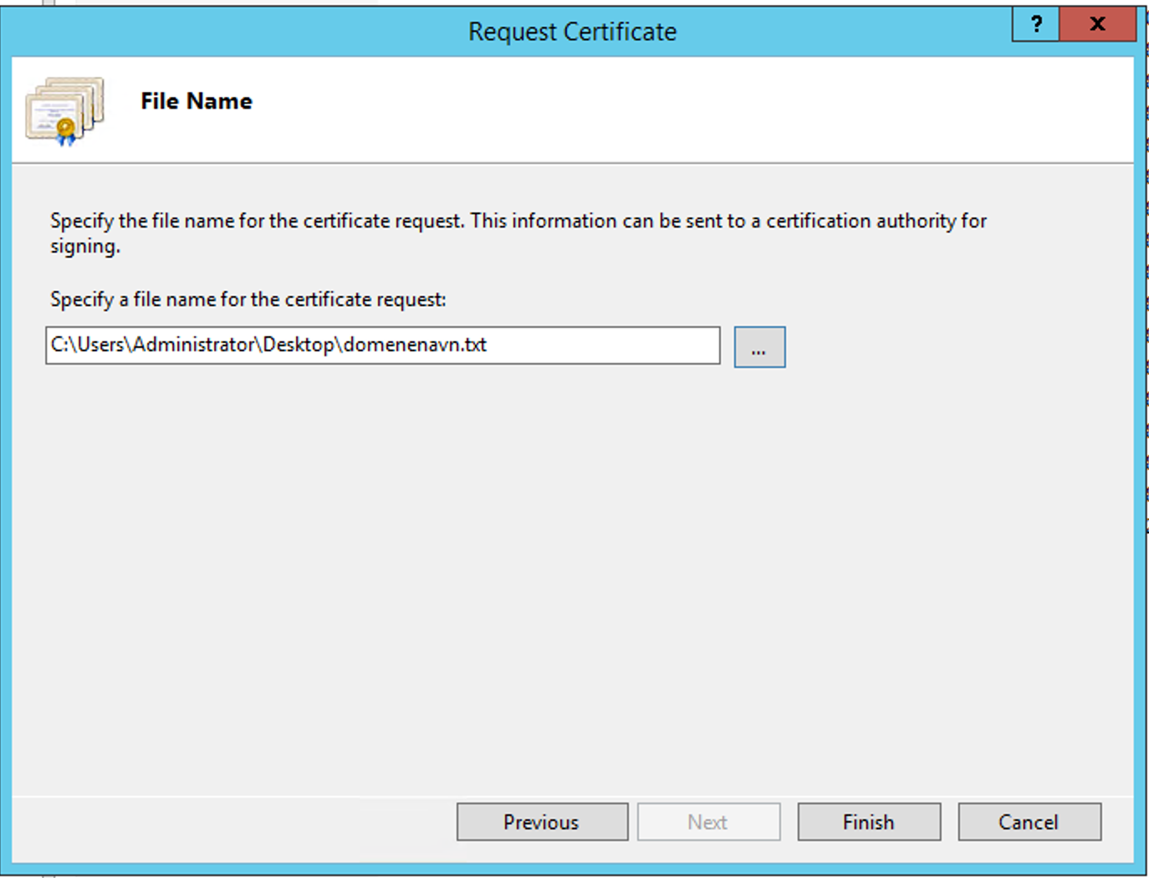Click on 'Administrator' in the file path

[194, 345]
